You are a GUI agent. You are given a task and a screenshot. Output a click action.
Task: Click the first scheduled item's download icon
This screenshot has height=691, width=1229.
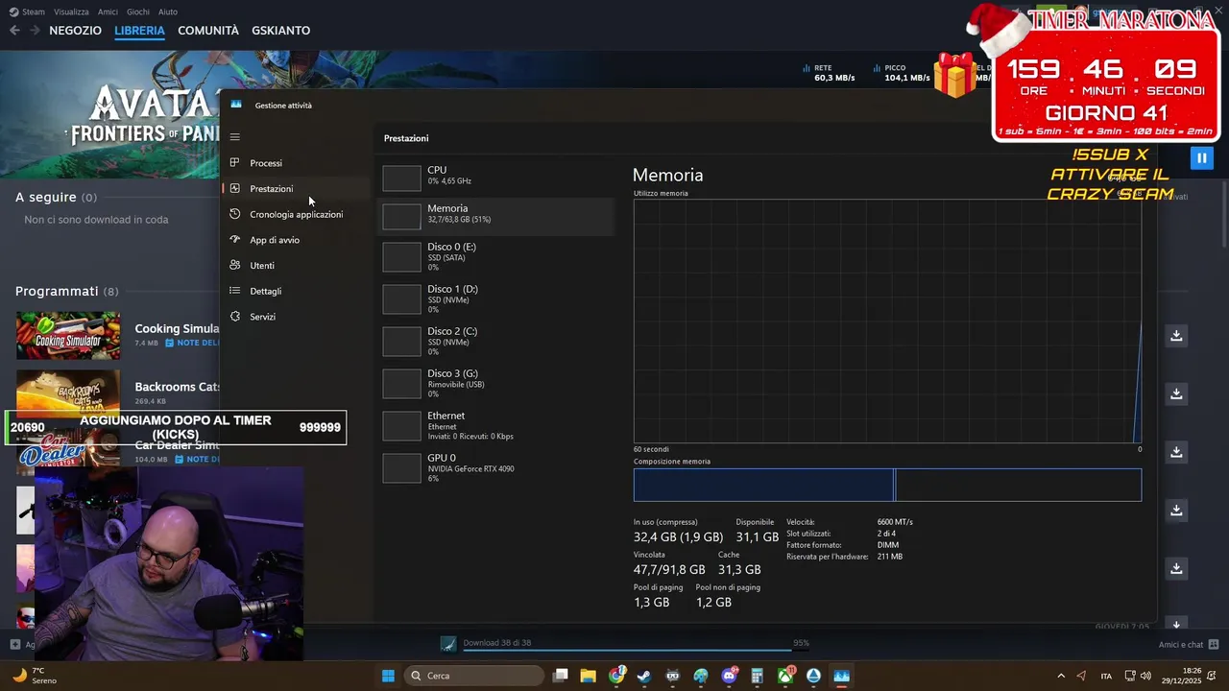pyautogui.click(x=1176, y=336)
